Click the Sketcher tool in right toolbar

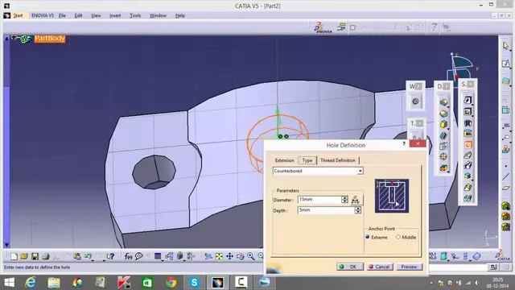pyautogui.click(x=505, y=64)
